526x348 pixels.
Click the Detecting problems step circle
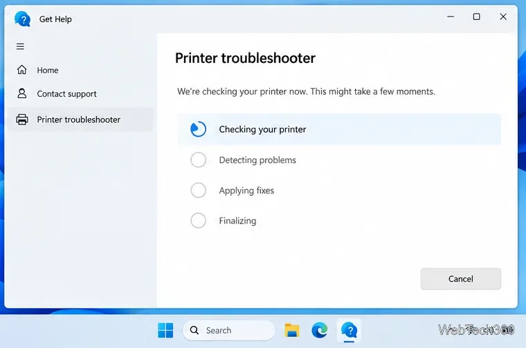coord(198,160)
